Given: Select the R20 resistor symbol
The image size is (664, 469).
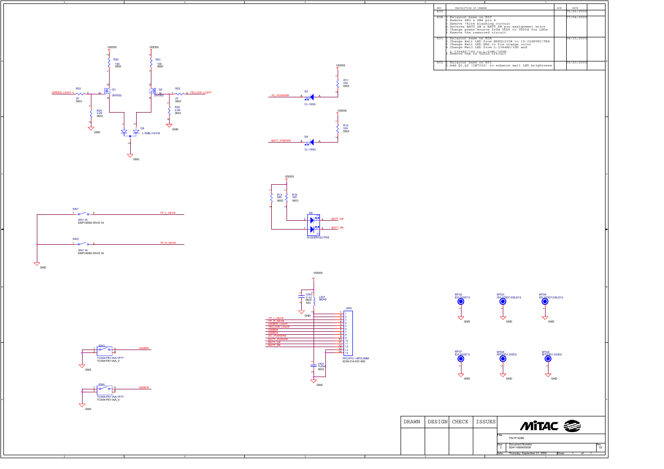Looking at the screenshot, I should pyautogui.click(x=109, y=62).
